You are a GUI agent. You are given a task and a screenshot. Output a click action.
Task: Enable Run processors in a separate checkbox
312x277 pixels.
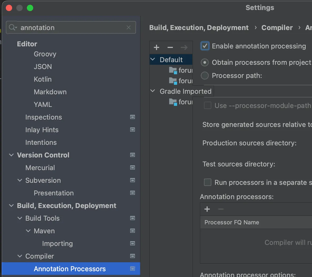208,182
